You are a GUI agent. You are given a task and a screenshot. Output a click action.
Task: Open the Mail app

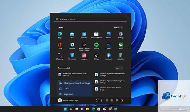coord(72,35)
